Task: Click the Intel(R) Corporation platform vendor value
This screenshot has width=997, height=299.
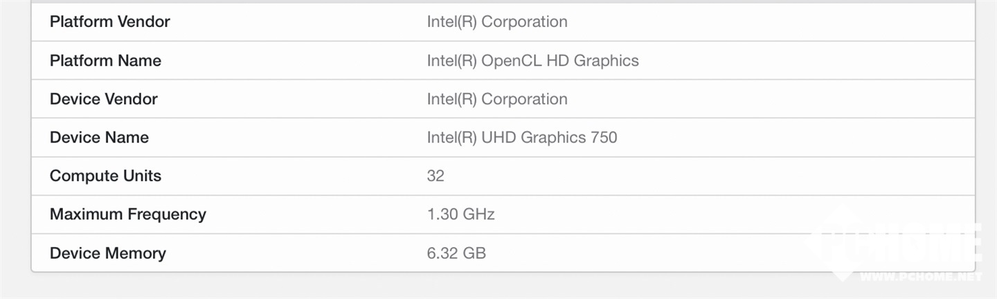Action: (497, 21)
